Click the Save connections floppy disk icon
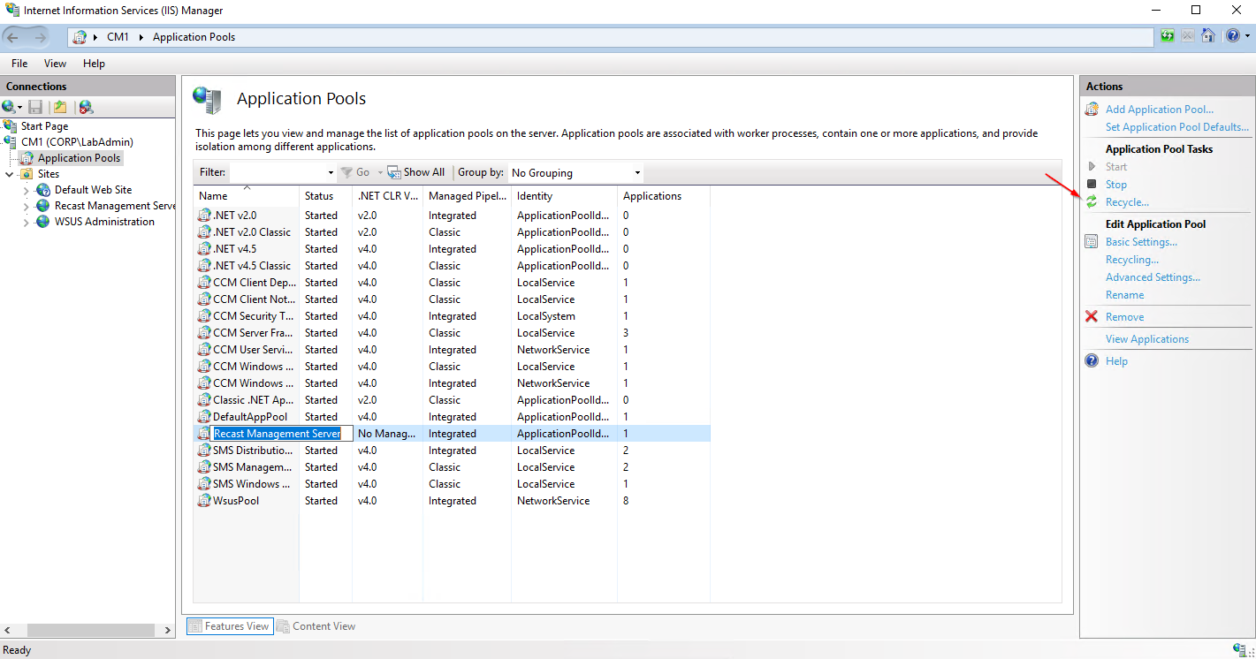 35,107
